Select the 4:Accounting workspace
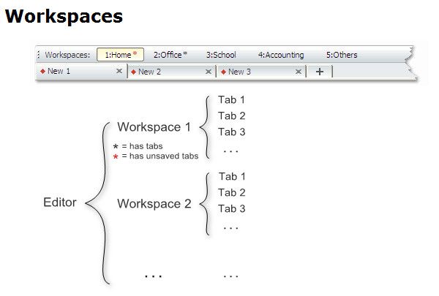 point(281,55)
